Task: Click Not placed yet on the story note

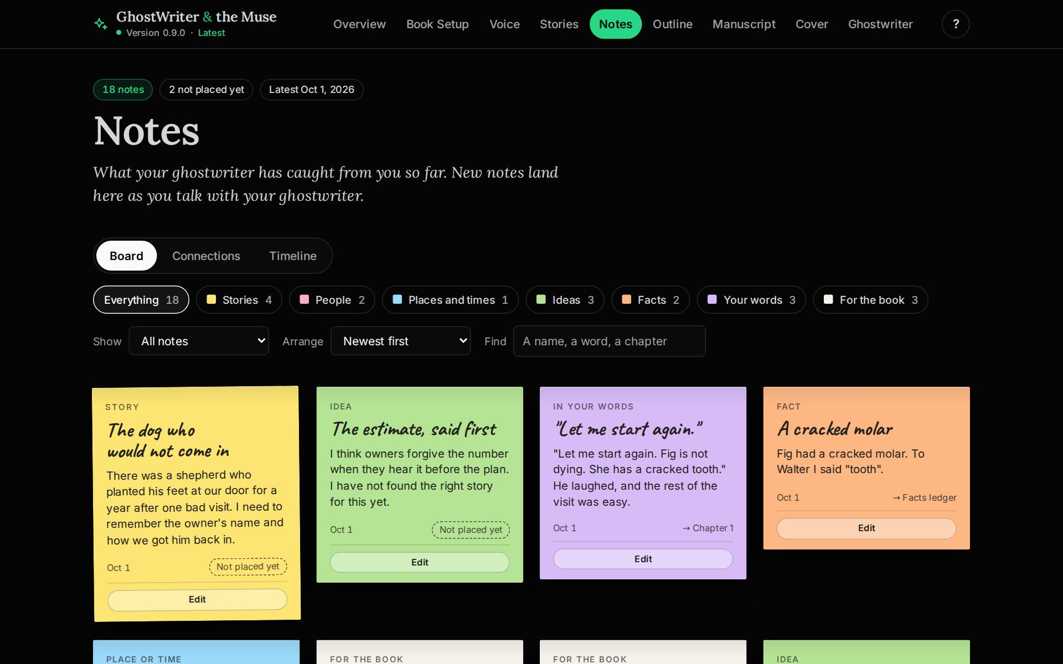Action: (x=247, y=567)
